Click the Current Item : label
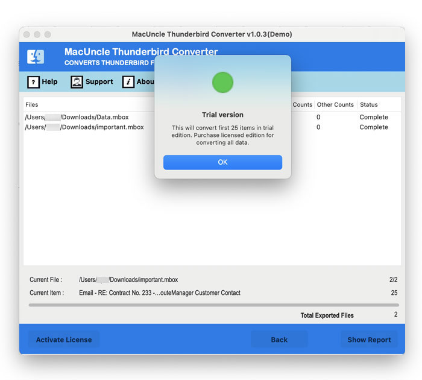Viewport: 422px width, 380px height. 47,293
